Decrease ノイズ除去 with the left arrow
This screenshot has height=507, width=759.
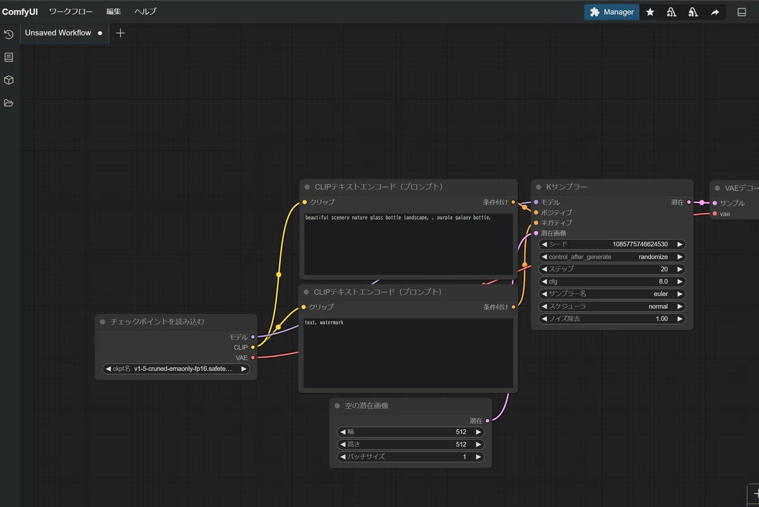coord(544,318)
